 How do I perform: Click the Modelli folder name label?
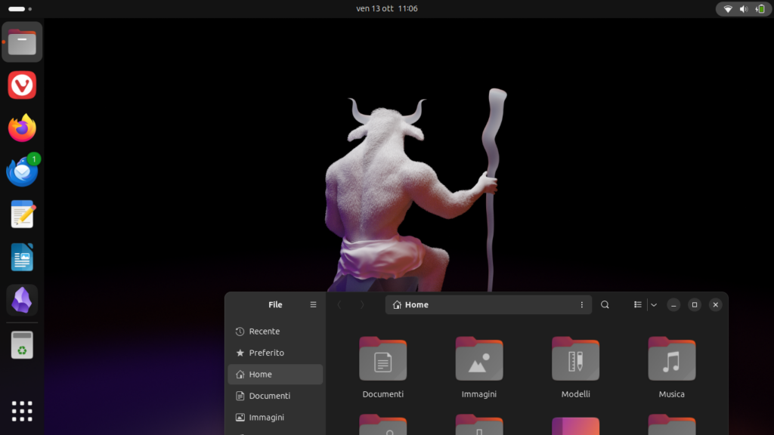[575, 394]
